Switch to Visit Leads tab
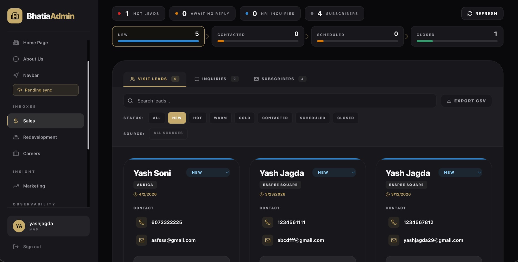The width and height of the screenshot is (518, 262). coord(155,79)
